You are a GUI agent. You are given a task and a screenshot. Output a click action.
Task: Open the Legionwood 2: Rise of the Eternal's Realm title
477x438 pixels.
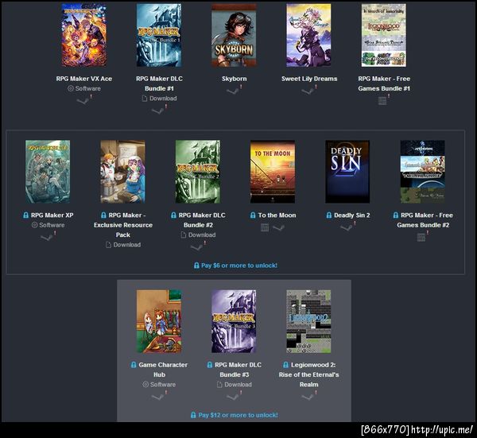tap(308, 374)
